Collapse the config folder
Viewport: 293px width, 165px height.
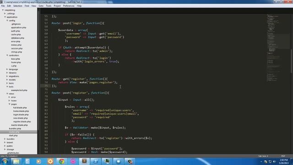[x=7, y=21]
